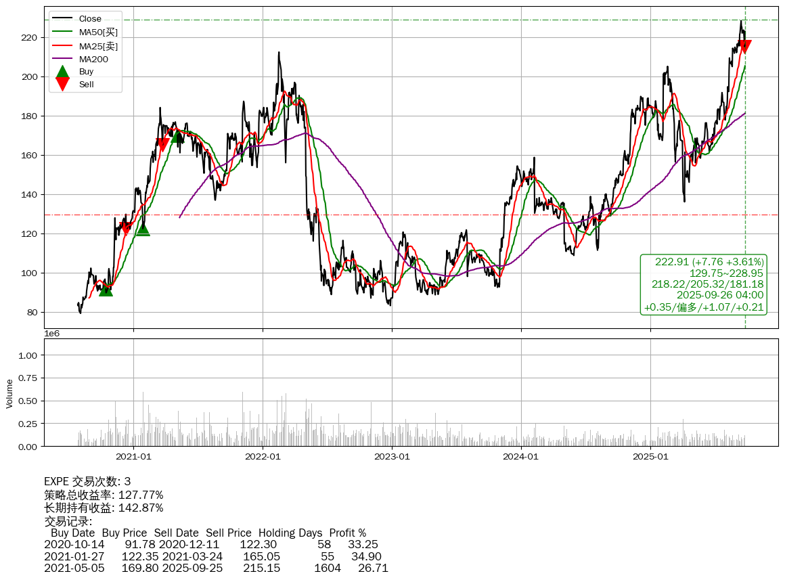Click the 2025-01 x-axis date label
The height and width of the screenshot is (580, 785).
point(650,457)
